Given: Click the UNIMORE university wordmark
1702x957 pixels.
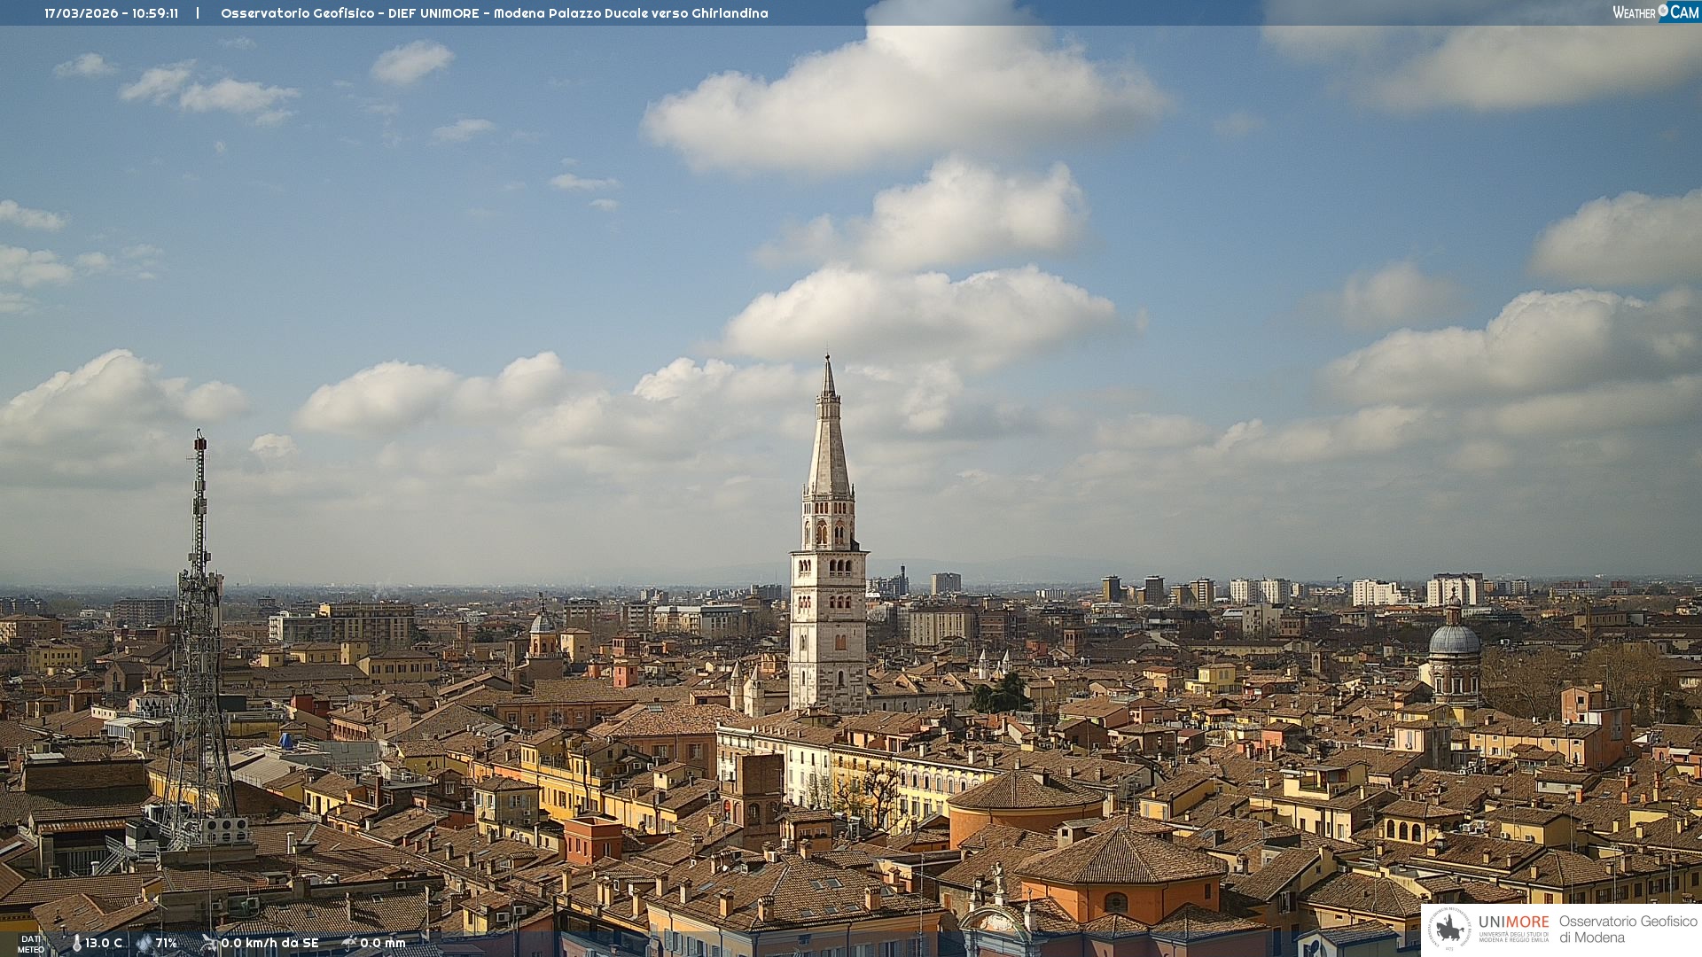Looking at the screenshot, I should tap(1513, 922).
